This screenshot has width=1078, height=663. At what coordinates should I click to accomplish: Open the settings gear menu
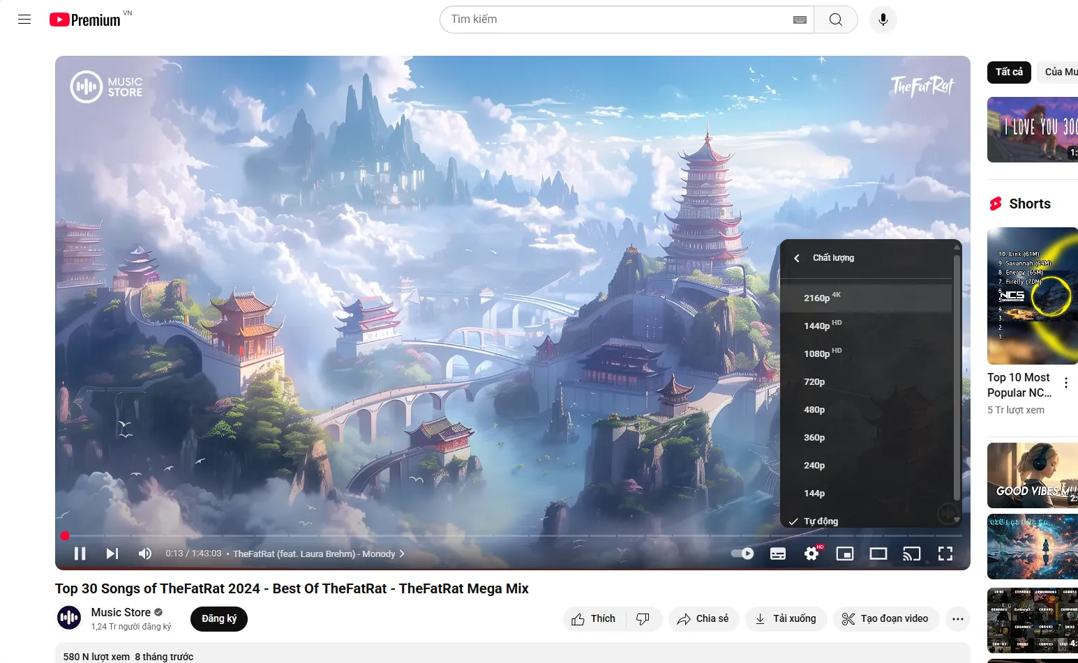pos(811,553)
